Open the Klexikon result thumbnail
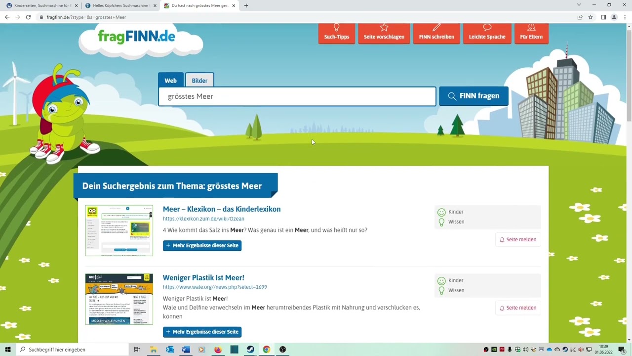This screenshot has height=356, width=632. pos(119,230)
